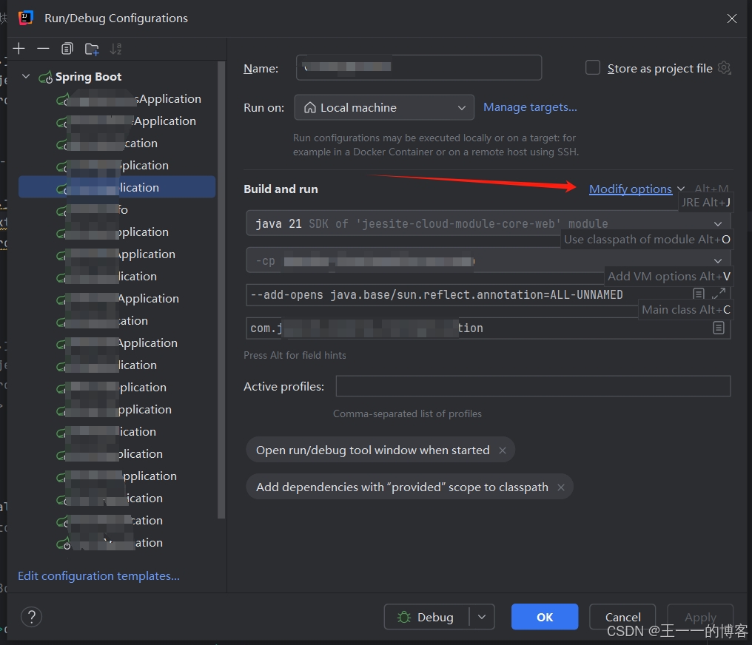Viewport: 752px width, 645px height.
Task: Confirm changes with the OK button
Action: click(x=544, y=616)
